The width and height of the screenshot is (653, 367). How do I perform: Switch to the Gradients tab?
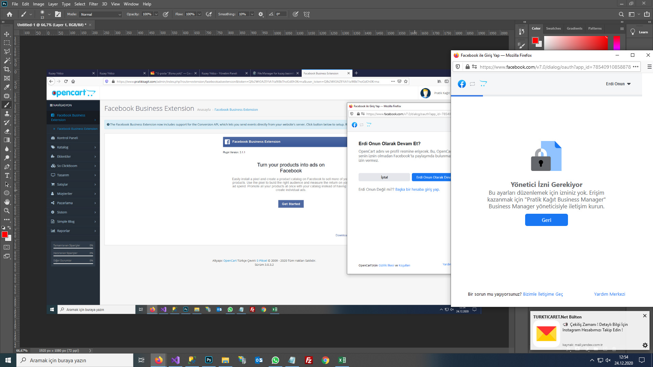[x=574, y=29]
